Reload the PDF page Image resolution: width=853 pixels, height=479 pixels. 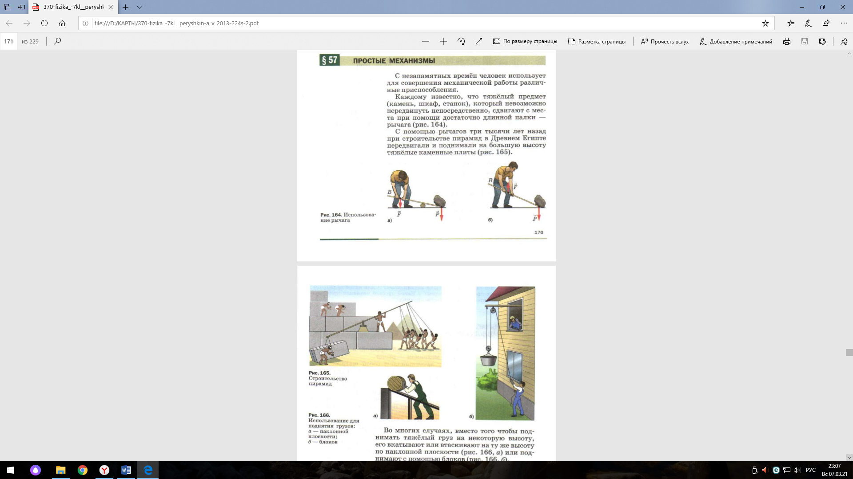pyautogui.click(x=44, y=23)
